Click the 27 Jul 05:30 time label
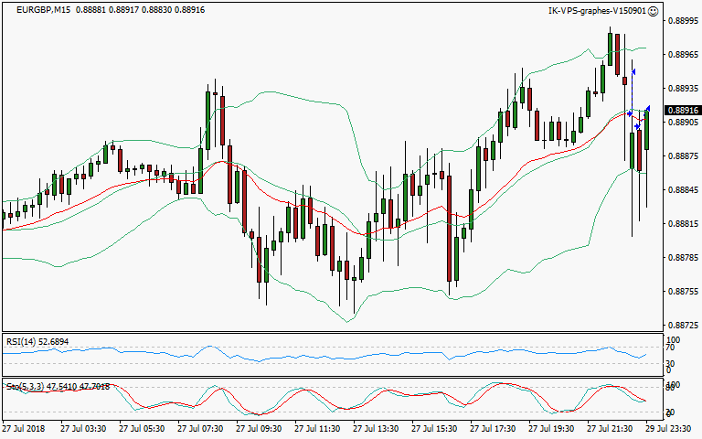702x439 pixels. 142,429
